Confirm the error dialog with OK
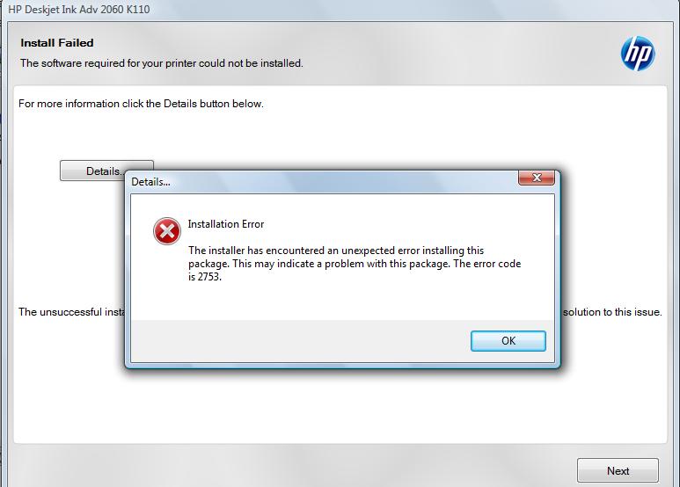Image resolution: width=680 pixels, height=487 pixels. click(508, 341)
